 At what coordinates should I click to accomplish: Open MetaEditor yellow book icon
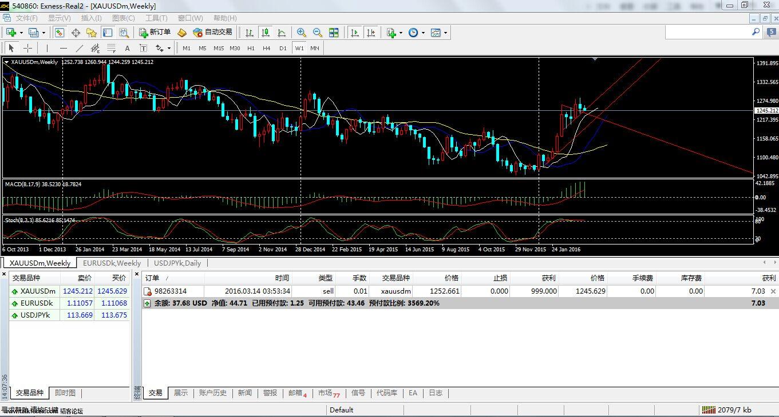182,33
